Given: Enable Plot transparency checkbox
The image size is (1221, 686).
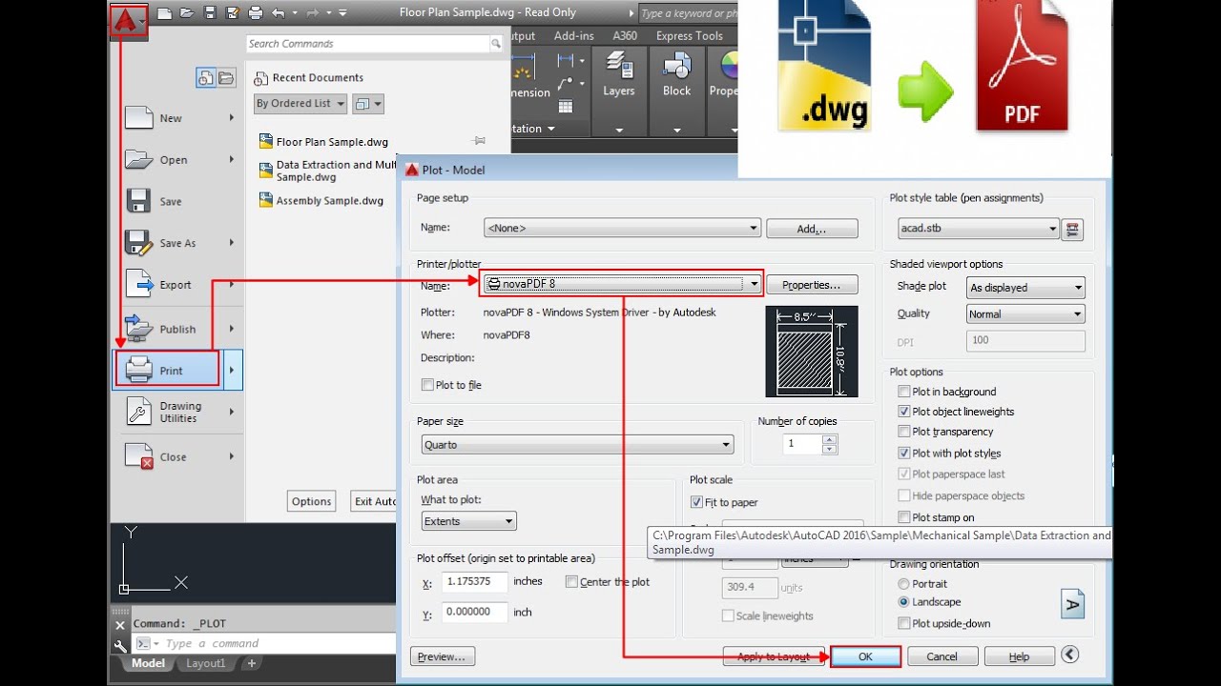Looking at the screenshot, I should (904, 432).
